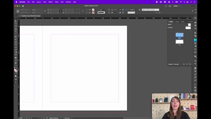Open the Gabby workspace dropdown
Image resolution: width=211 pixels, height=119 pixels.
(176, 6)
